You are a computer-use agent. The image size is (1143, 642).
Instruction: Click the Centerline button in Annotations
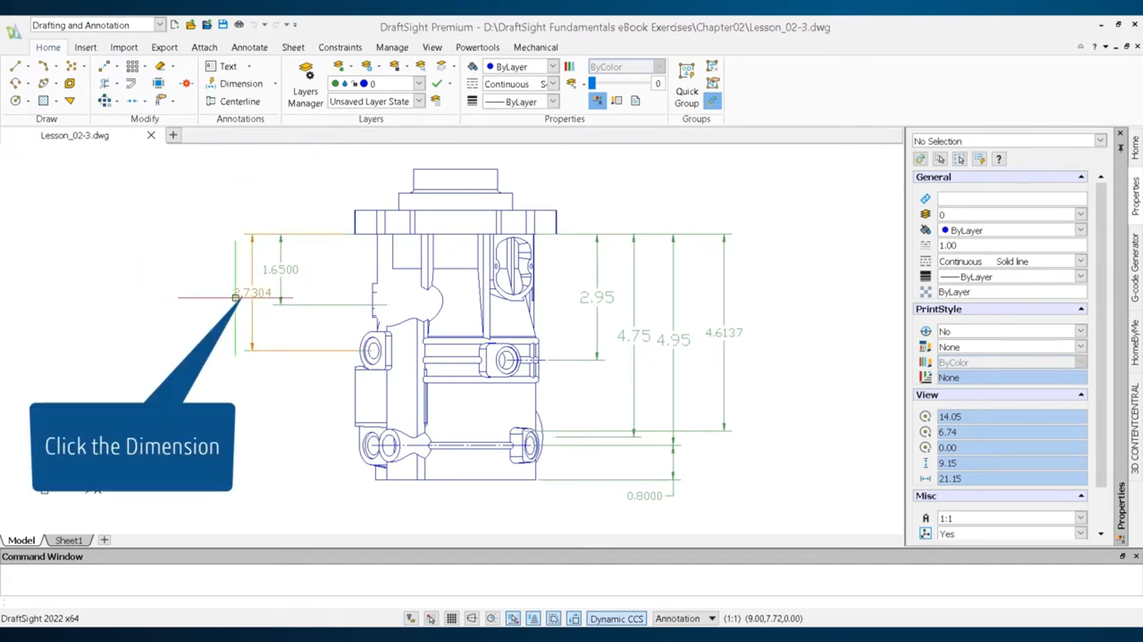pyautogui.click(x=233, y=101)
